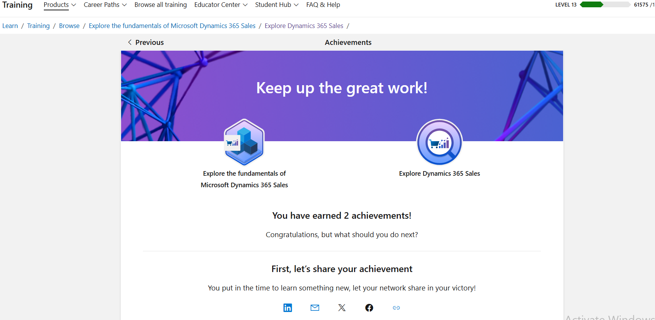The height and width of the screenshot is (320, 655).
Task: Click the 61575 XP points value
Action: [641, 5]
